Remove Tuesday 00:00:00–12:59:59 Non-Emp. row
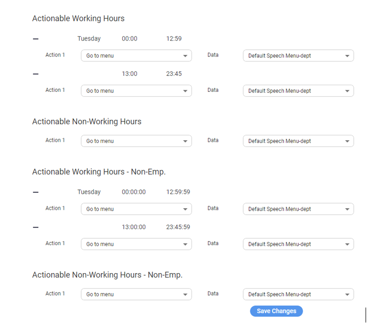This screenshot has width=392, height=334. coord(35,192)
